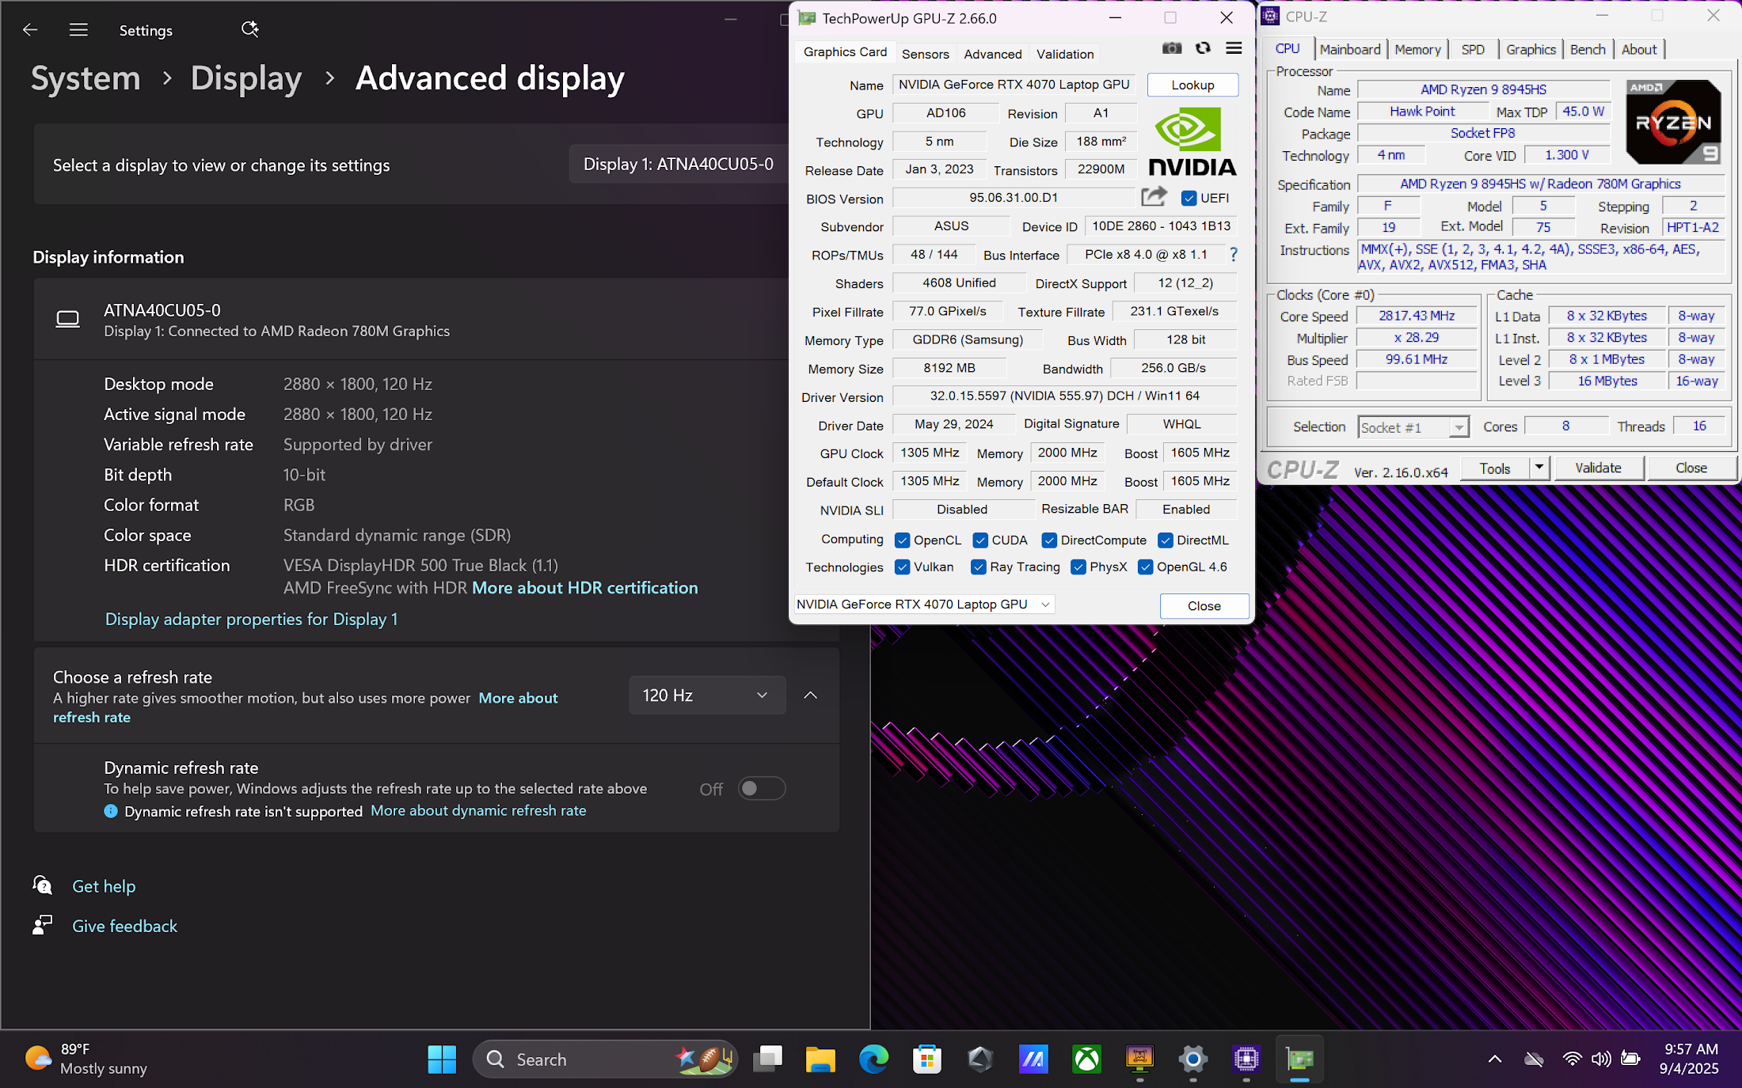1742x1088 pixels.
Task: Toggle the PhysX checkbox
Action: tap(1078, 567)
